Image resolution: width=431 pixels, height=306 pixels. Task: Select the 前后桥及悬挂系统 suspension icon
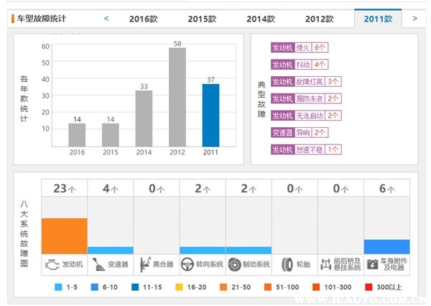(x=328, y=264)
